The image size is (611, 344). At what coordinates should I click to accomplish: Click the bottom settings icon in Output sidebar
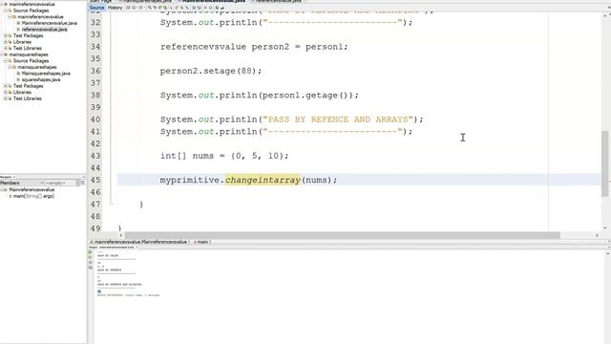click(91, 268)
